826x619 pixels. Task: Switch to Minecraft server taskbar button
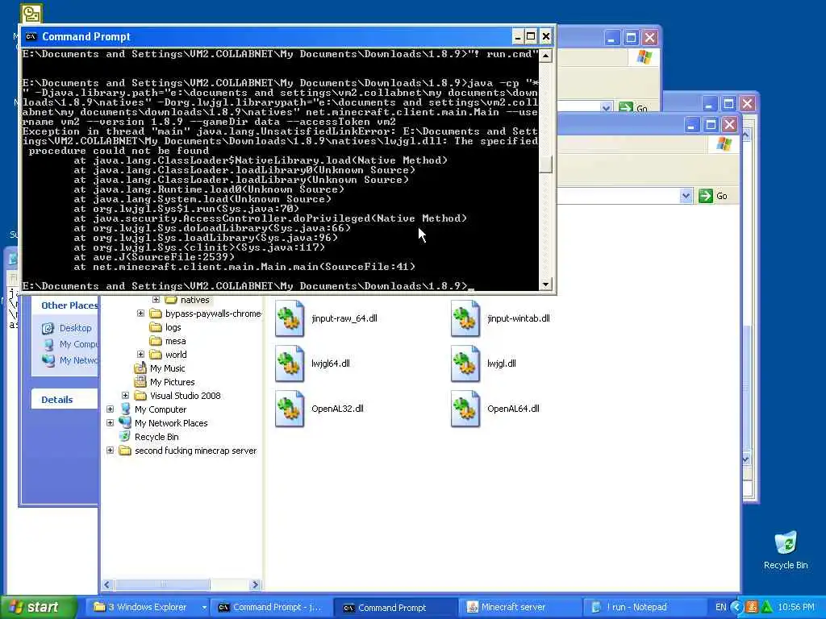pyautogui.click(x=520, y=607)
